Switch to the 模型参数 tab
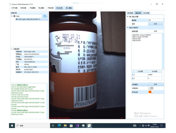This screenshot has height=133, width=176. (x=138, y=13)
